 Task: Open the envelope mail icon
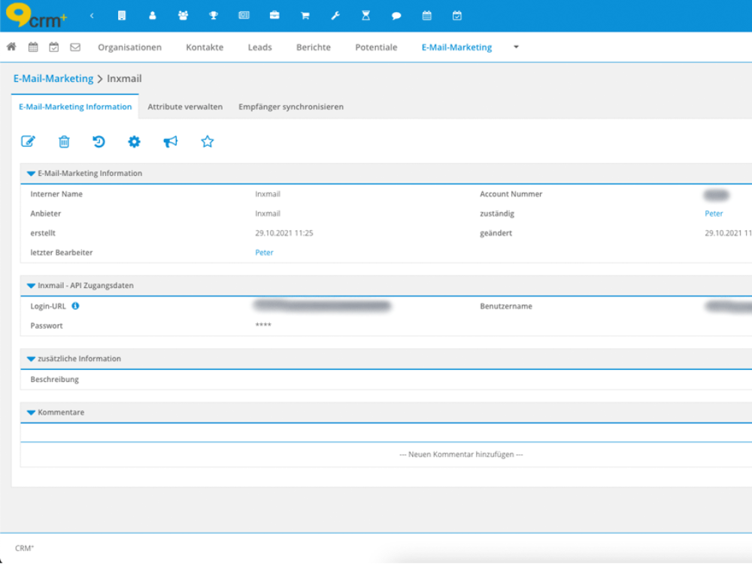(x=75, y=47)
